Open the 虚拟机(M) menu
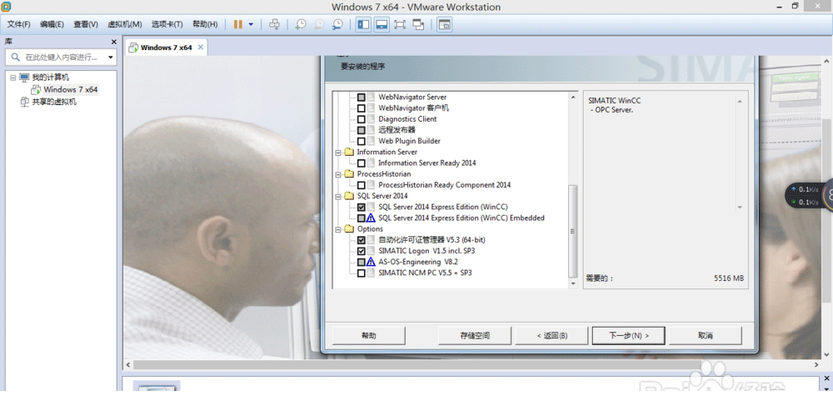Screen dimensions: 833x406 (124, 24)
